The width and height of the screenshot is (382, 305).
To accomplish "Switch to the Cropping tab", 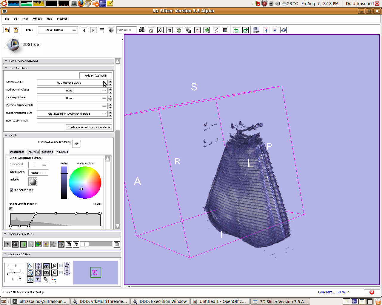I will coord(47,152).
